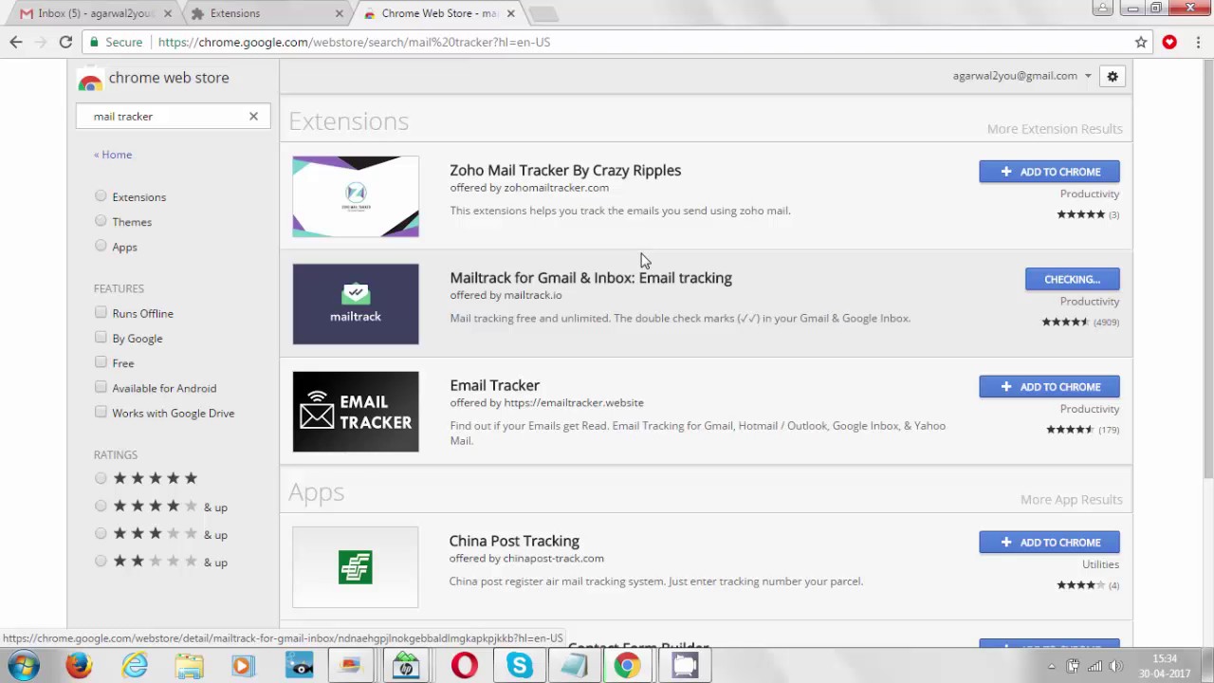The height and width of the screenshot is (683, 1214).
Task: Check the Runs Offline feature
Action: coord(101,312)
